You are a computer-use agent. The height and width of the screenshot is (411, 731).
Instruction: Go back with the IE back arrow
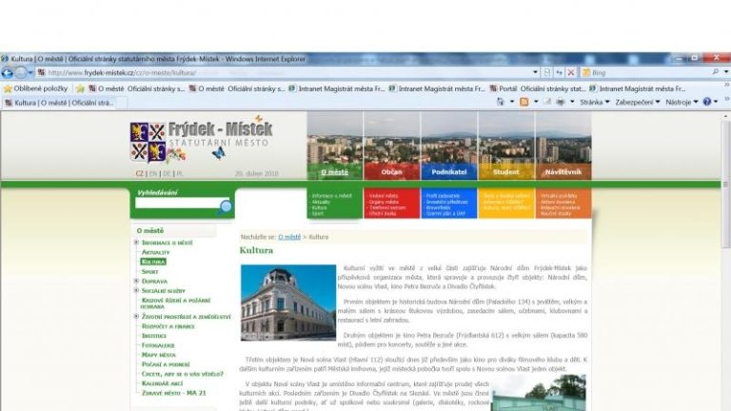[7, 72]
